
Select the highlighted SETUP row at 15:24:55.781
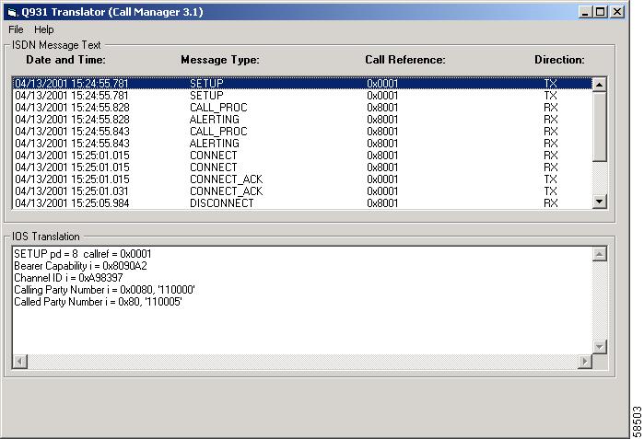[302, 83]
